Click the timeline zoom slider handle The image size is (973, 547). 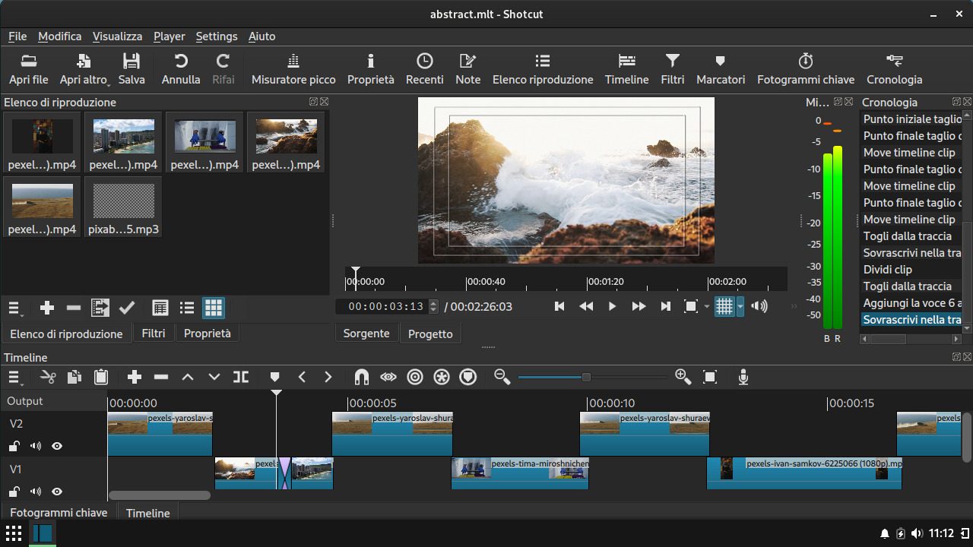586,377
